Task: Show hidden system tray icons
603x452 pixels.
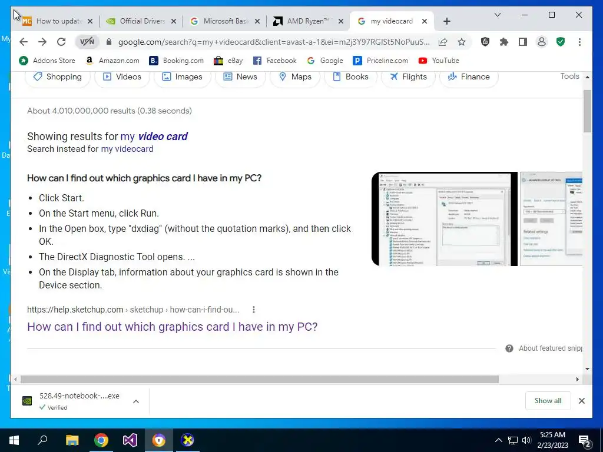Action: pos(498,440)
